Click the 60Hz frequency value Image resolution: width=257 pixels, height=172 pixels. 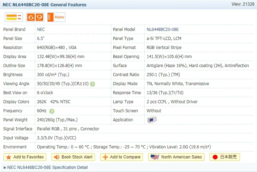[42, 111]
